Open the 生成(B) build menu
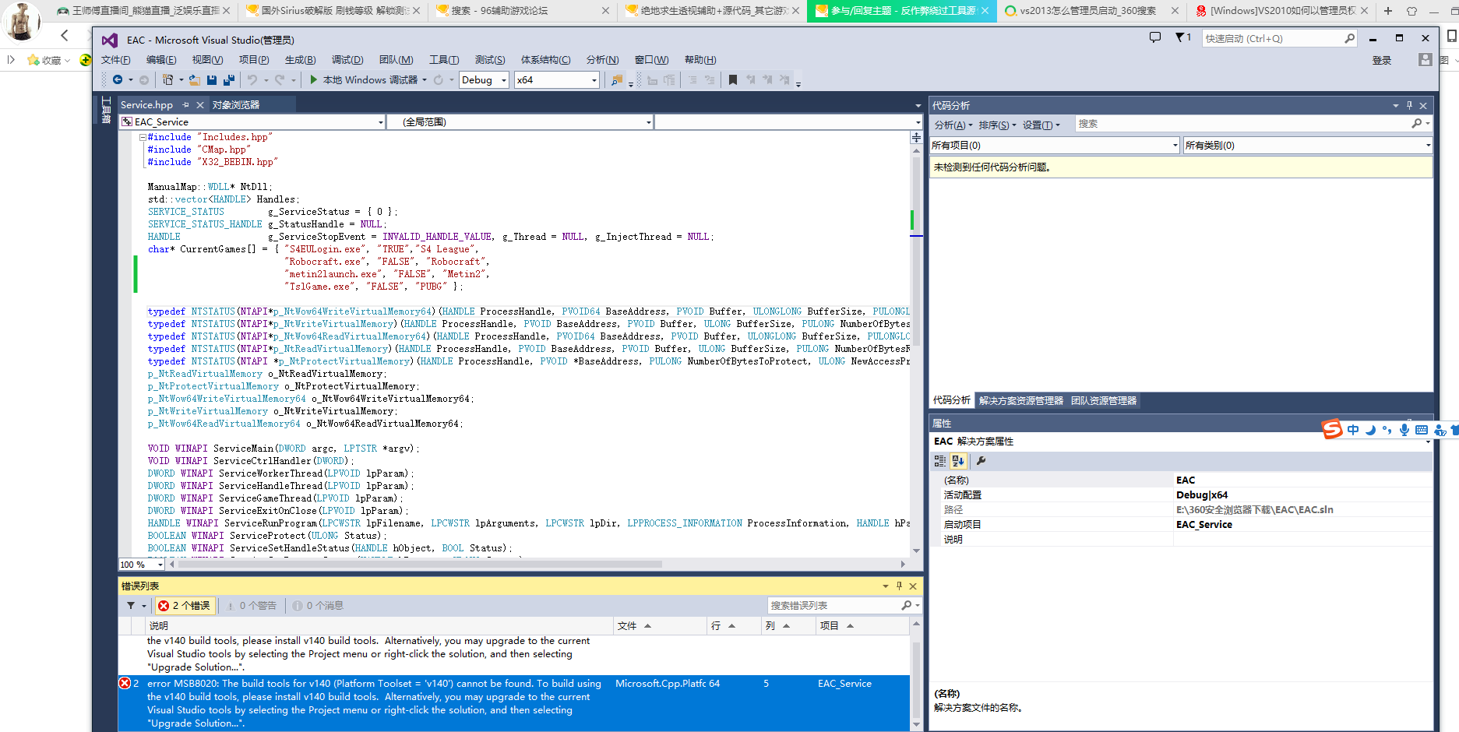 pos(300,60)
